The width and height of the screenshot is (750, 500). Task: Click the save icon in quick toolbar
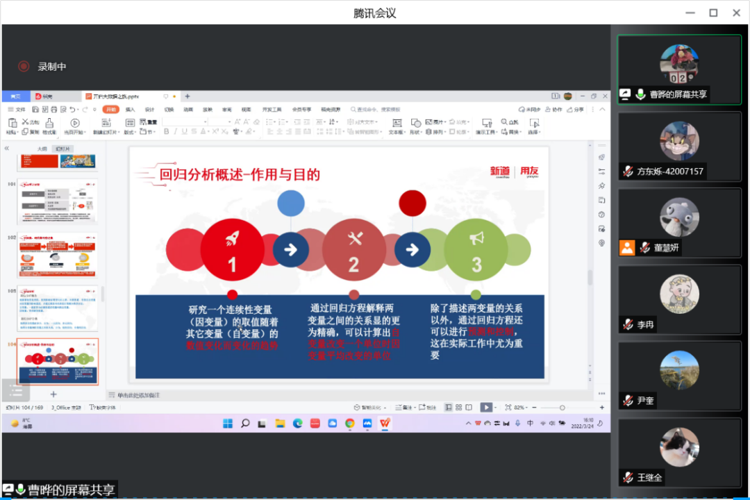(33, 110)
